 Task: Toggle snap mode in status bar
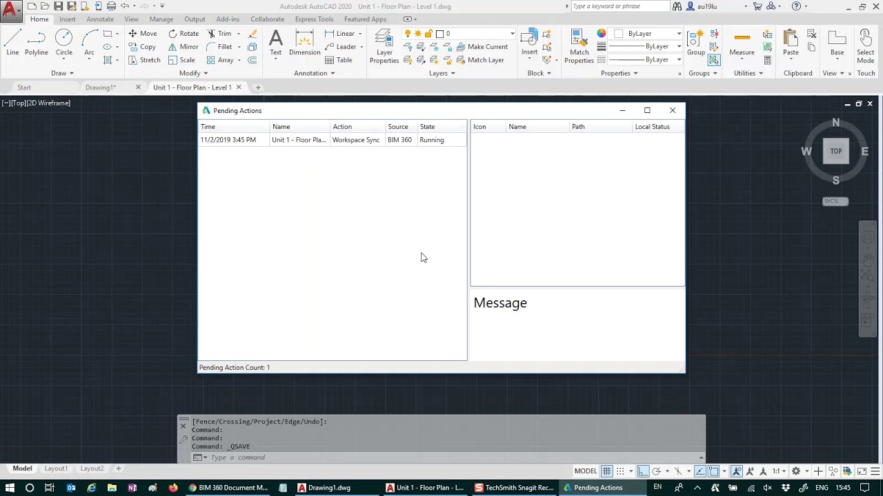pyautogui.click(x=620, y=471)
